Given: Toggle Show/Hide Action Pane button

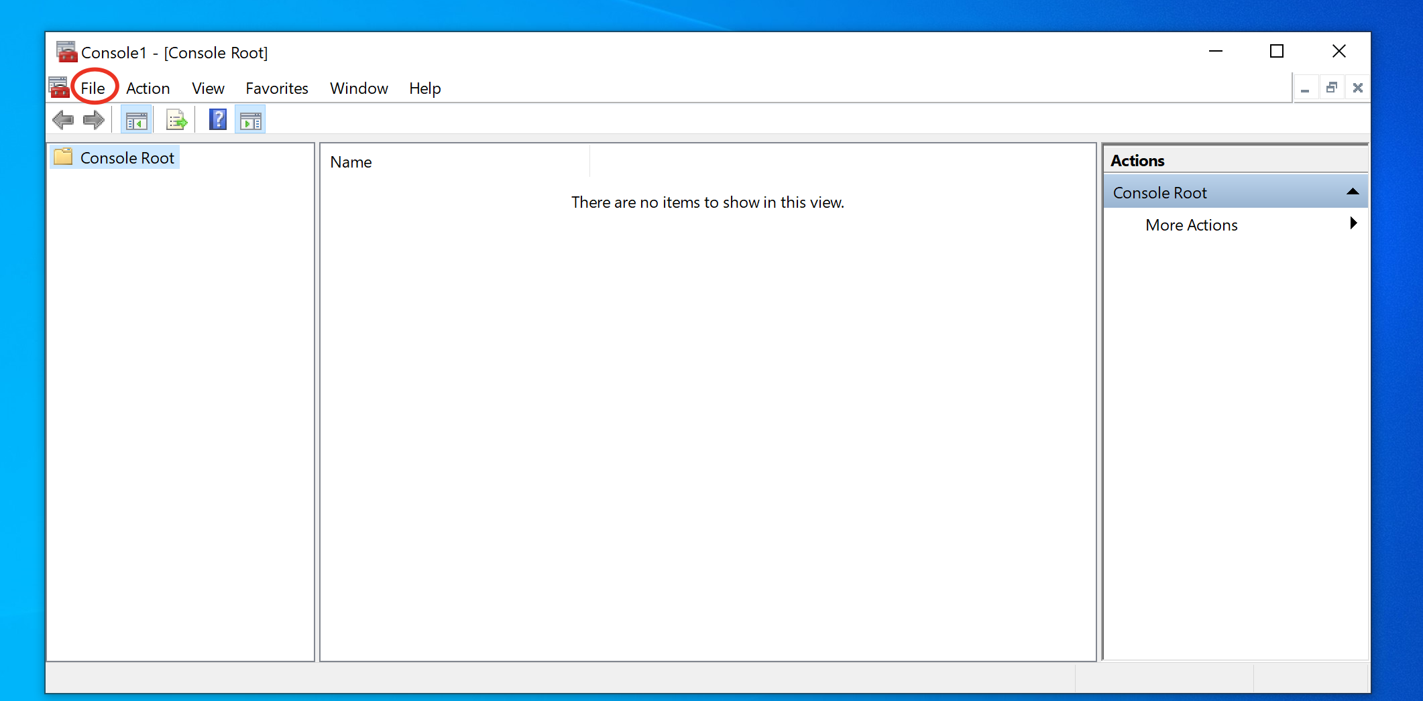Looking at the screenshot, I should [x=250, y=121].
